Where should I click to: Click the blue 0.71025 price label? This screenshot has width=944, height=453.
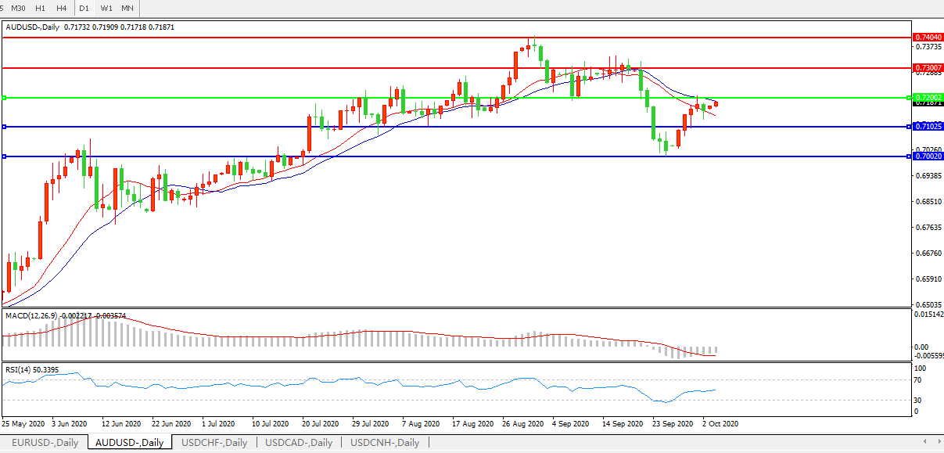pyautogui.click(x=928, y=126)
